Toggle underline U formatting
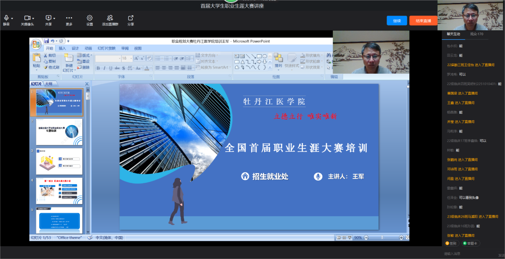Screen dimensions: 505x259 click(111, 68)
